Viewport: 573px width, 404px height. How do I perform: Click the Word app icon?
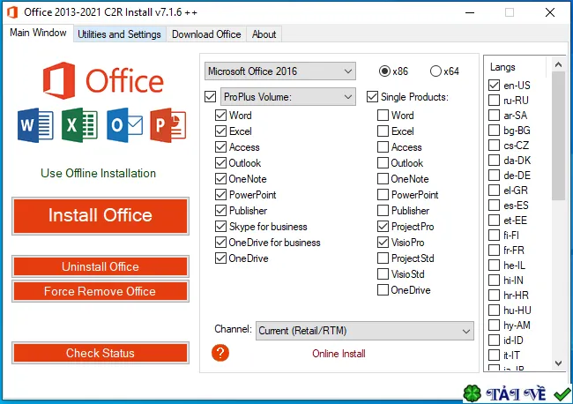click(x=35, y=125)
